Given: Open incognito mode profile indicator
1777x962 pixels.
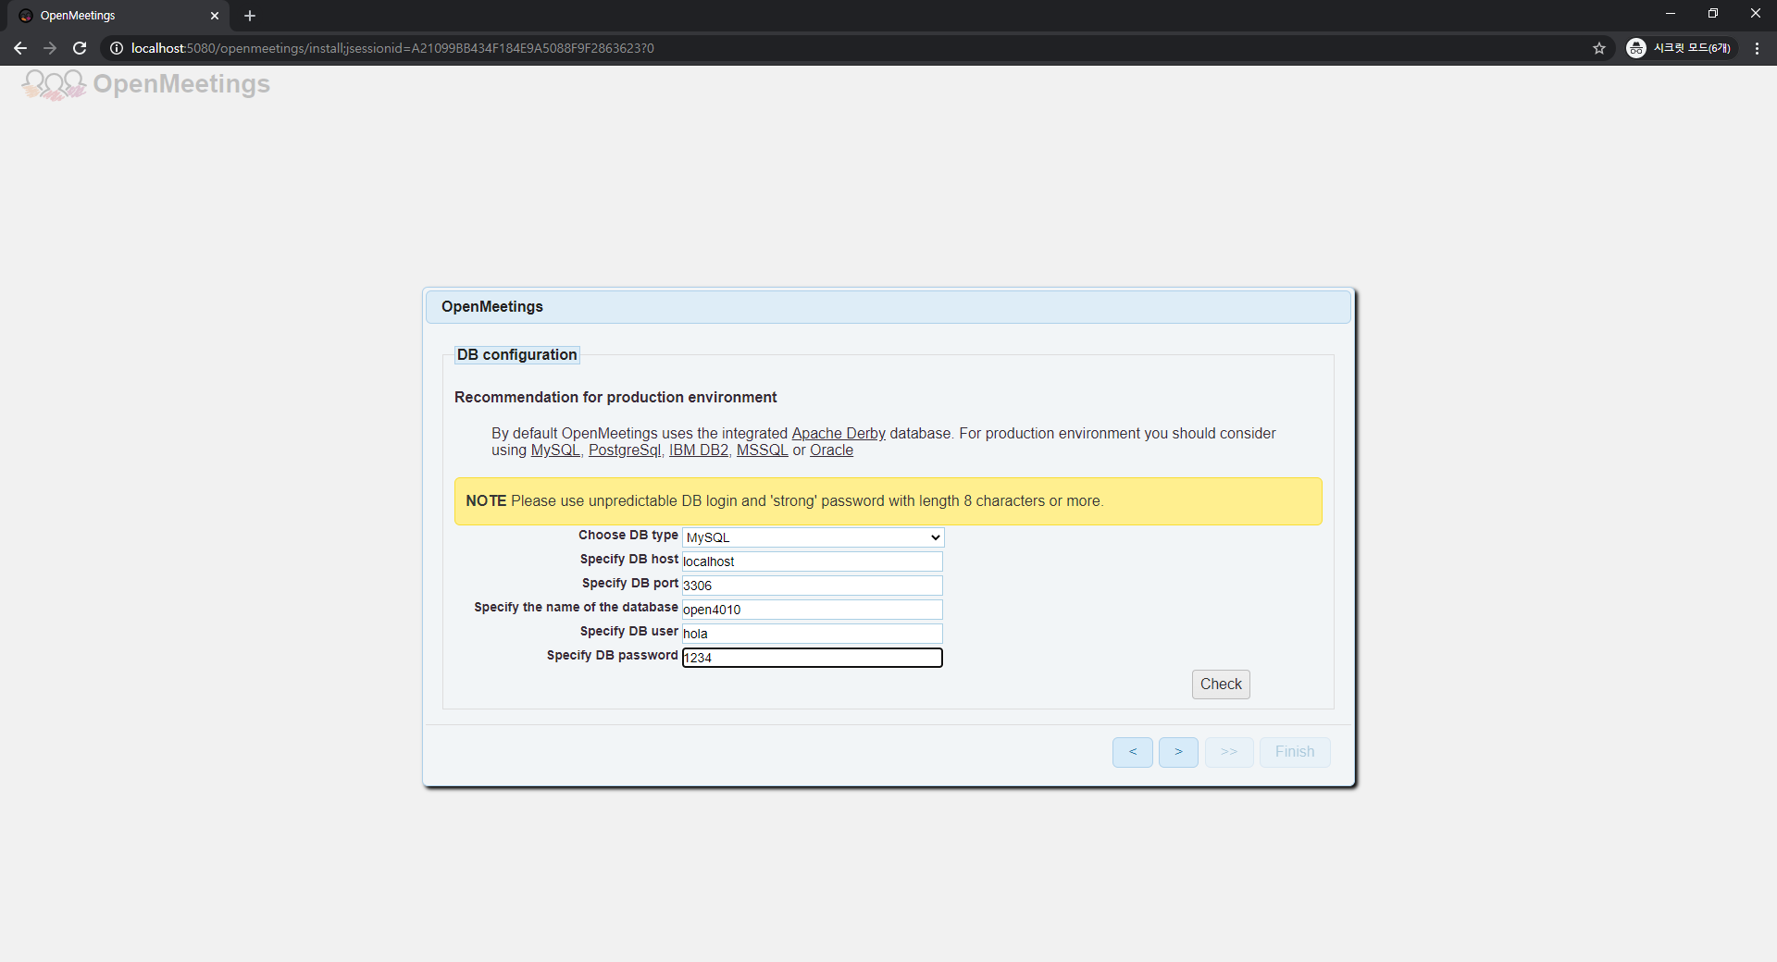Looking at the screenshot, I should tap(1680, 48).
